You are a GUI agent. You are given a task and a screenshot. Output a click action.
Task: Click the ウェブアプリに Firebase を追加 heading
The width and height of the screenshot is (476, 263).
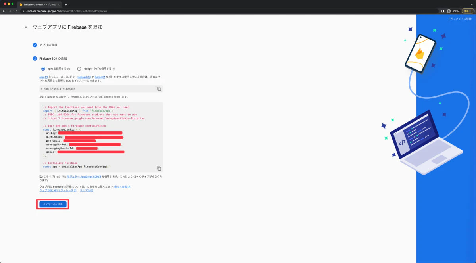pyautogui.click(x=67, y=27)
